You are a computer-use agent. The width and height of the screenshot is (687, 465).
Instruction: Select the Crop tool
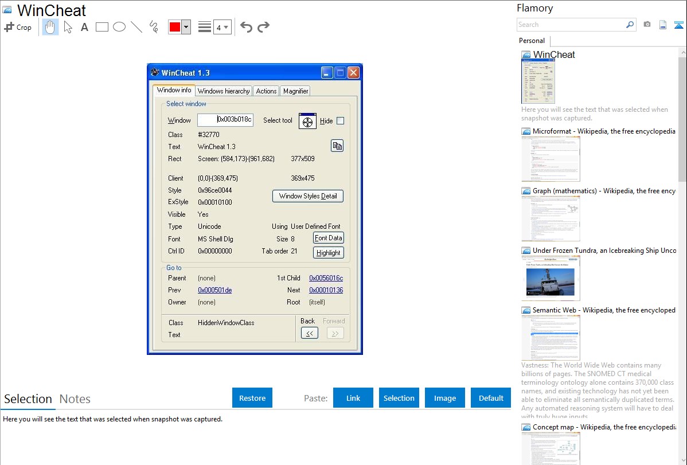(18, 27)
